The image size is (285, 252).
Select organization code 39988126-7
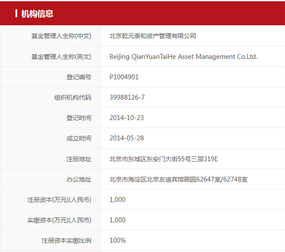coord(127,98)
